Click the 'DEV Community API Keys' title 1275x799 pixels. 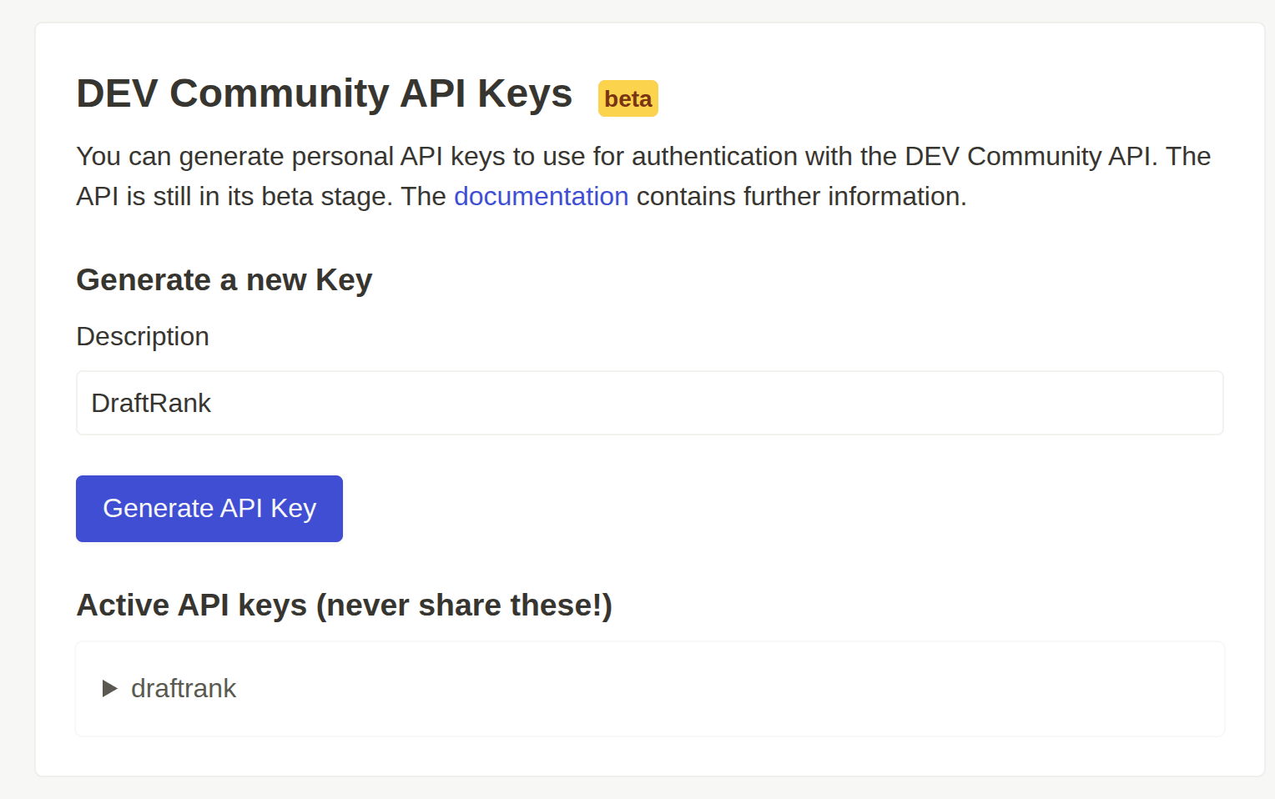click(324, 93)
